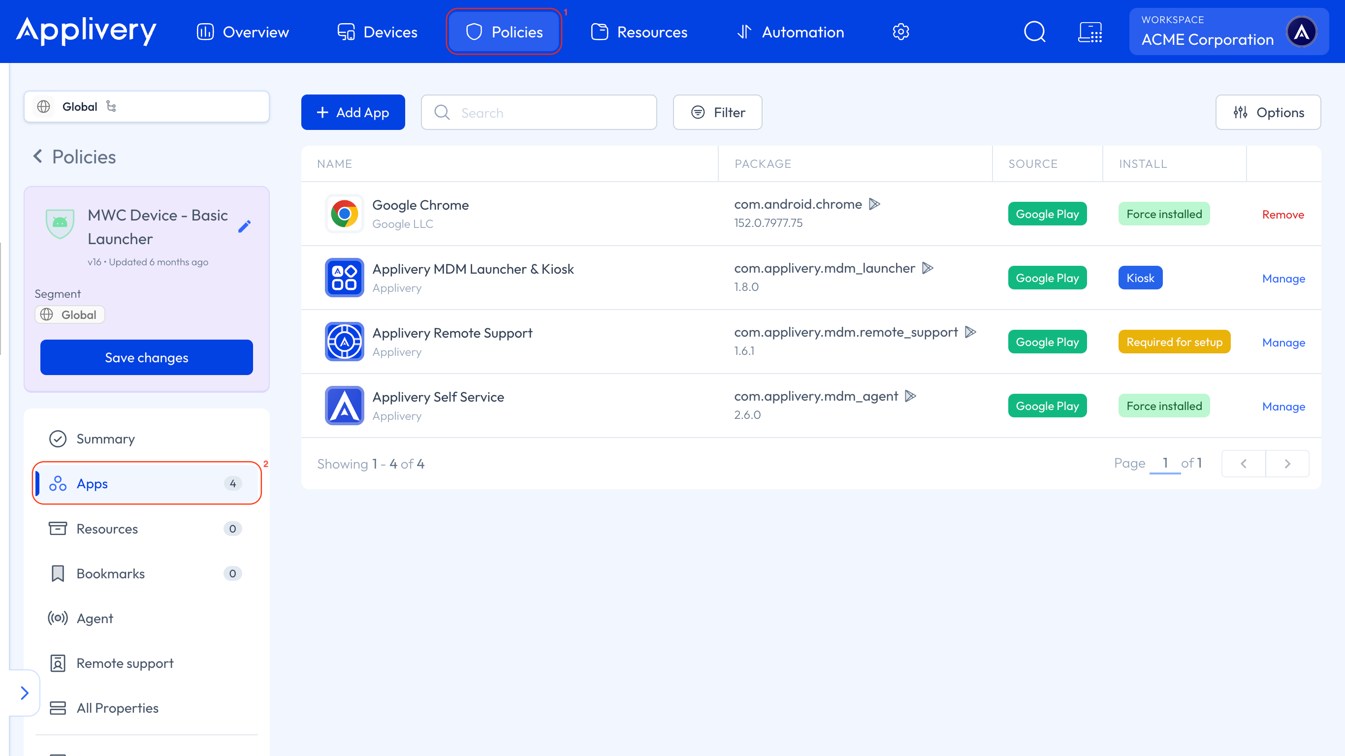Click the Applivery Self Service app icon
The width and height of the screenshot is (1345, 756).
pyautogui.click(x=344, y=406)
